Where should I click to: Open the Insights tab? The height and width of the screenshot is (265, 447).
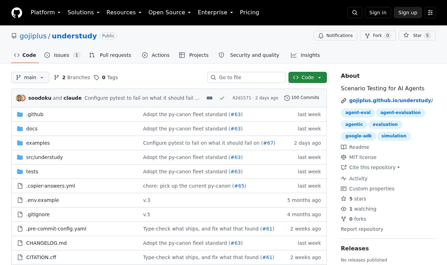pos(305,55)
